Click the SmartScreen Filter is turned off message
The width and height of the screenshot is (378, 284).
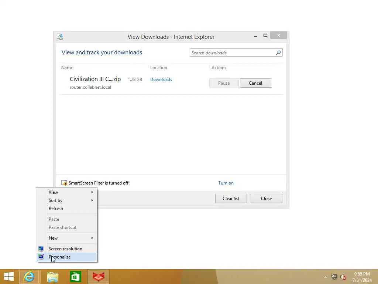[99, 183]
